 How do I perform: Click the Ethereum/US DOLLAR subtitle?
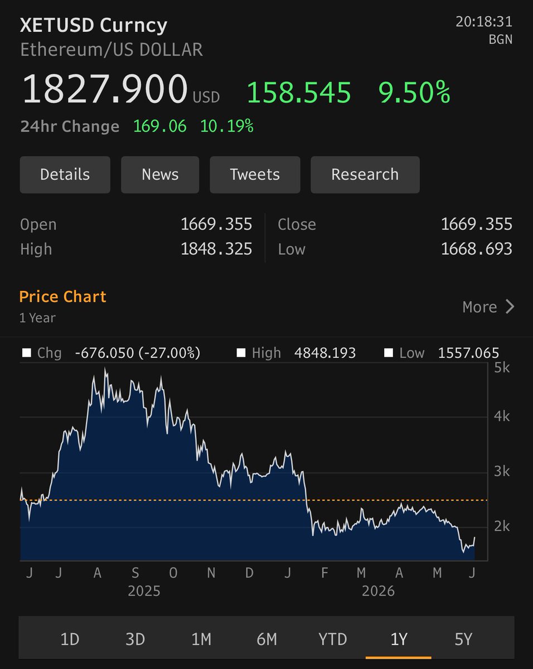pos(112,50)
